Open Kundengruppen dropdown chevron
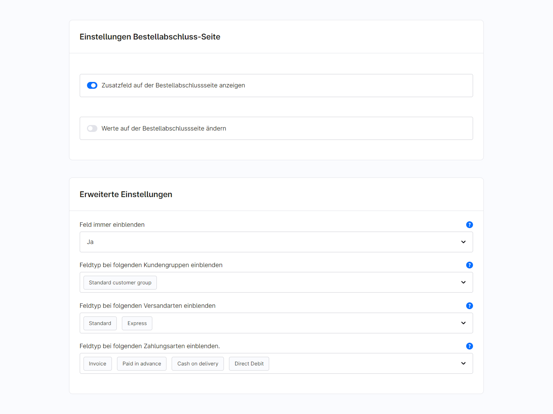 pos(463,282)
